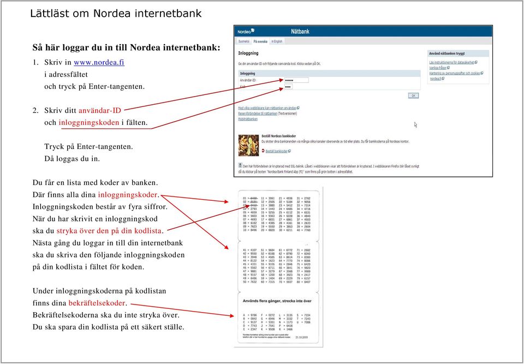The height and width of the screenshot is (364, 524).
Task: Switch to the Suomeksi language tab
Action: (x=243, y=41)
